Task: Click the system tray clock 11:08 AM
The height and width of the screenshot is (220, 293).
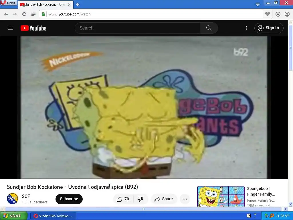Action: 282,216
